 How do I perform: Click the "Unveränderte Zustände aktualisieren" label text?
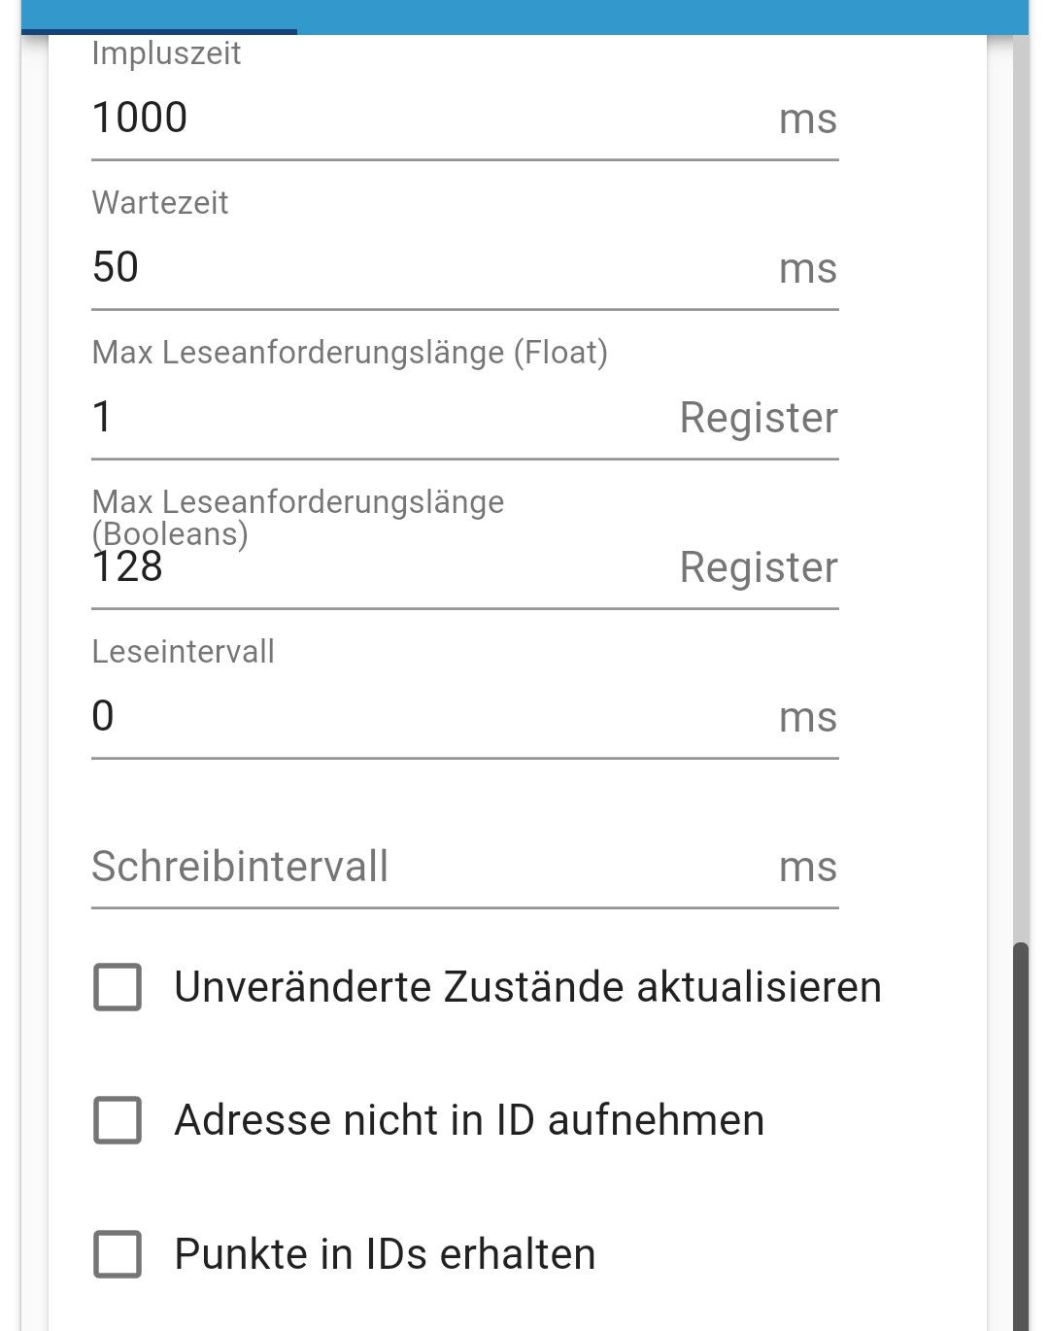[x=527, y=987]
